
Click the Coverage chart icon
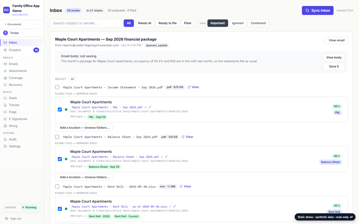coord(5,78)
